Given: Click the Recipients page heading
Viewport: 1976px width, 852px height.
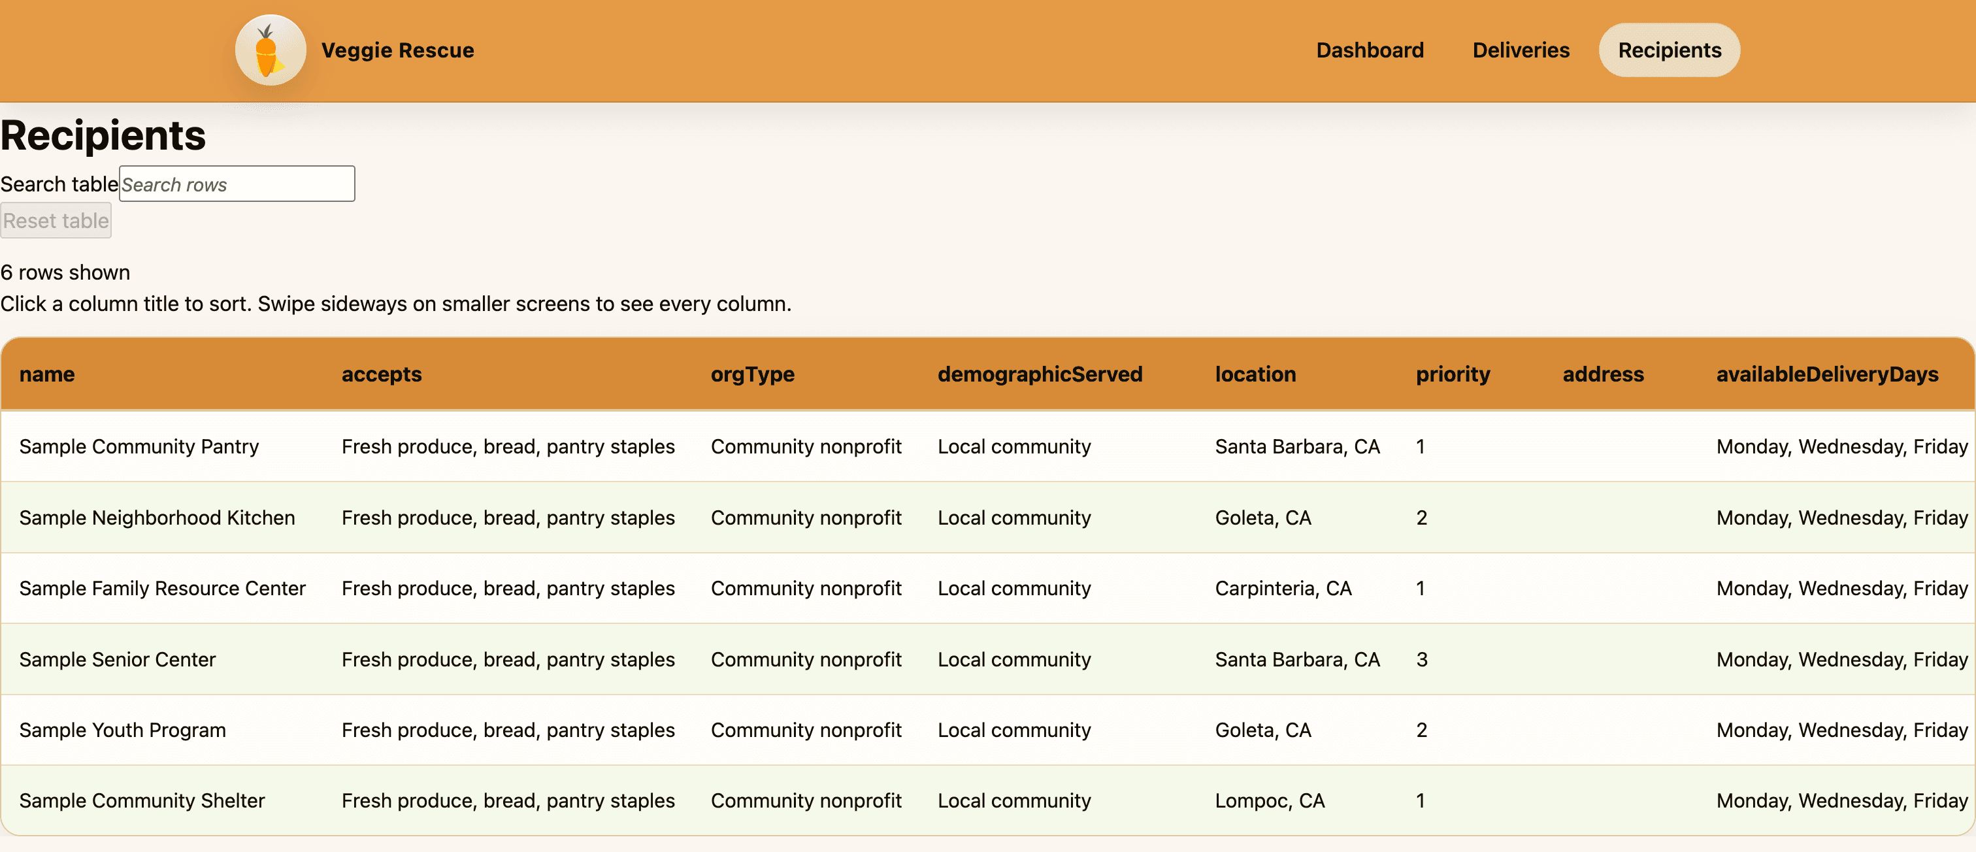Looking at the screenshot, I should click(x=103, y=135).
